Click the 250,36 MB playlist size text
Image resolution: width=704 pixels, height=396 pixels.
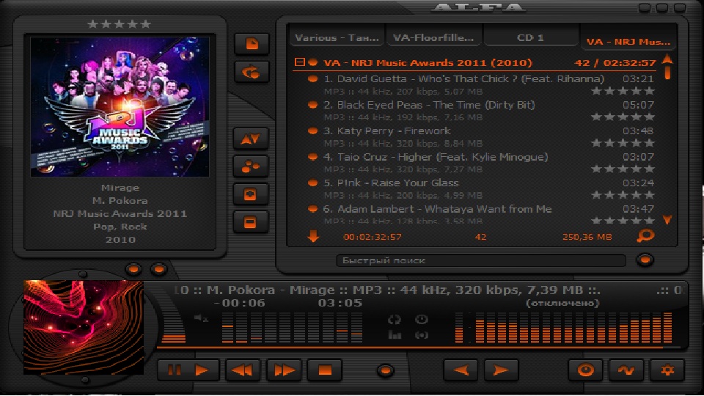point(587,237)
